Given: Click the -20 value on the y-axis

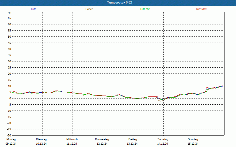Looking at the screenshot, I should 9,123.
